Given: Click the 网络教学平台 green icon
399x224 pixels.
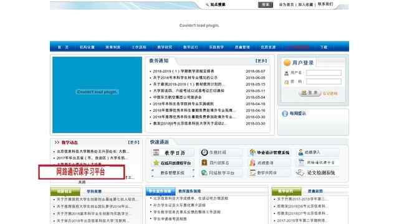Looking at the screenshot, I should point(204,173).
